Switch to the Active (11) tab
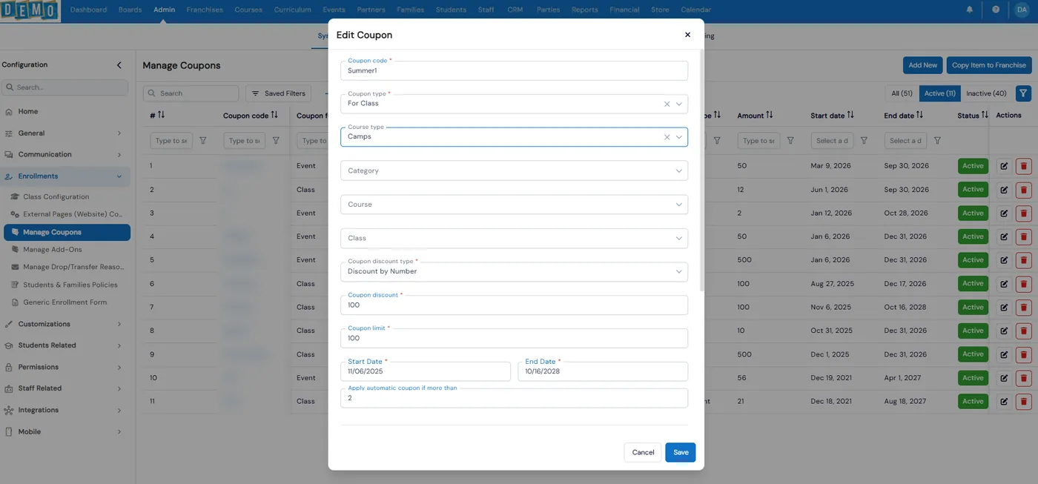This screenshot has height=484, width=1038. pos(939,93)
